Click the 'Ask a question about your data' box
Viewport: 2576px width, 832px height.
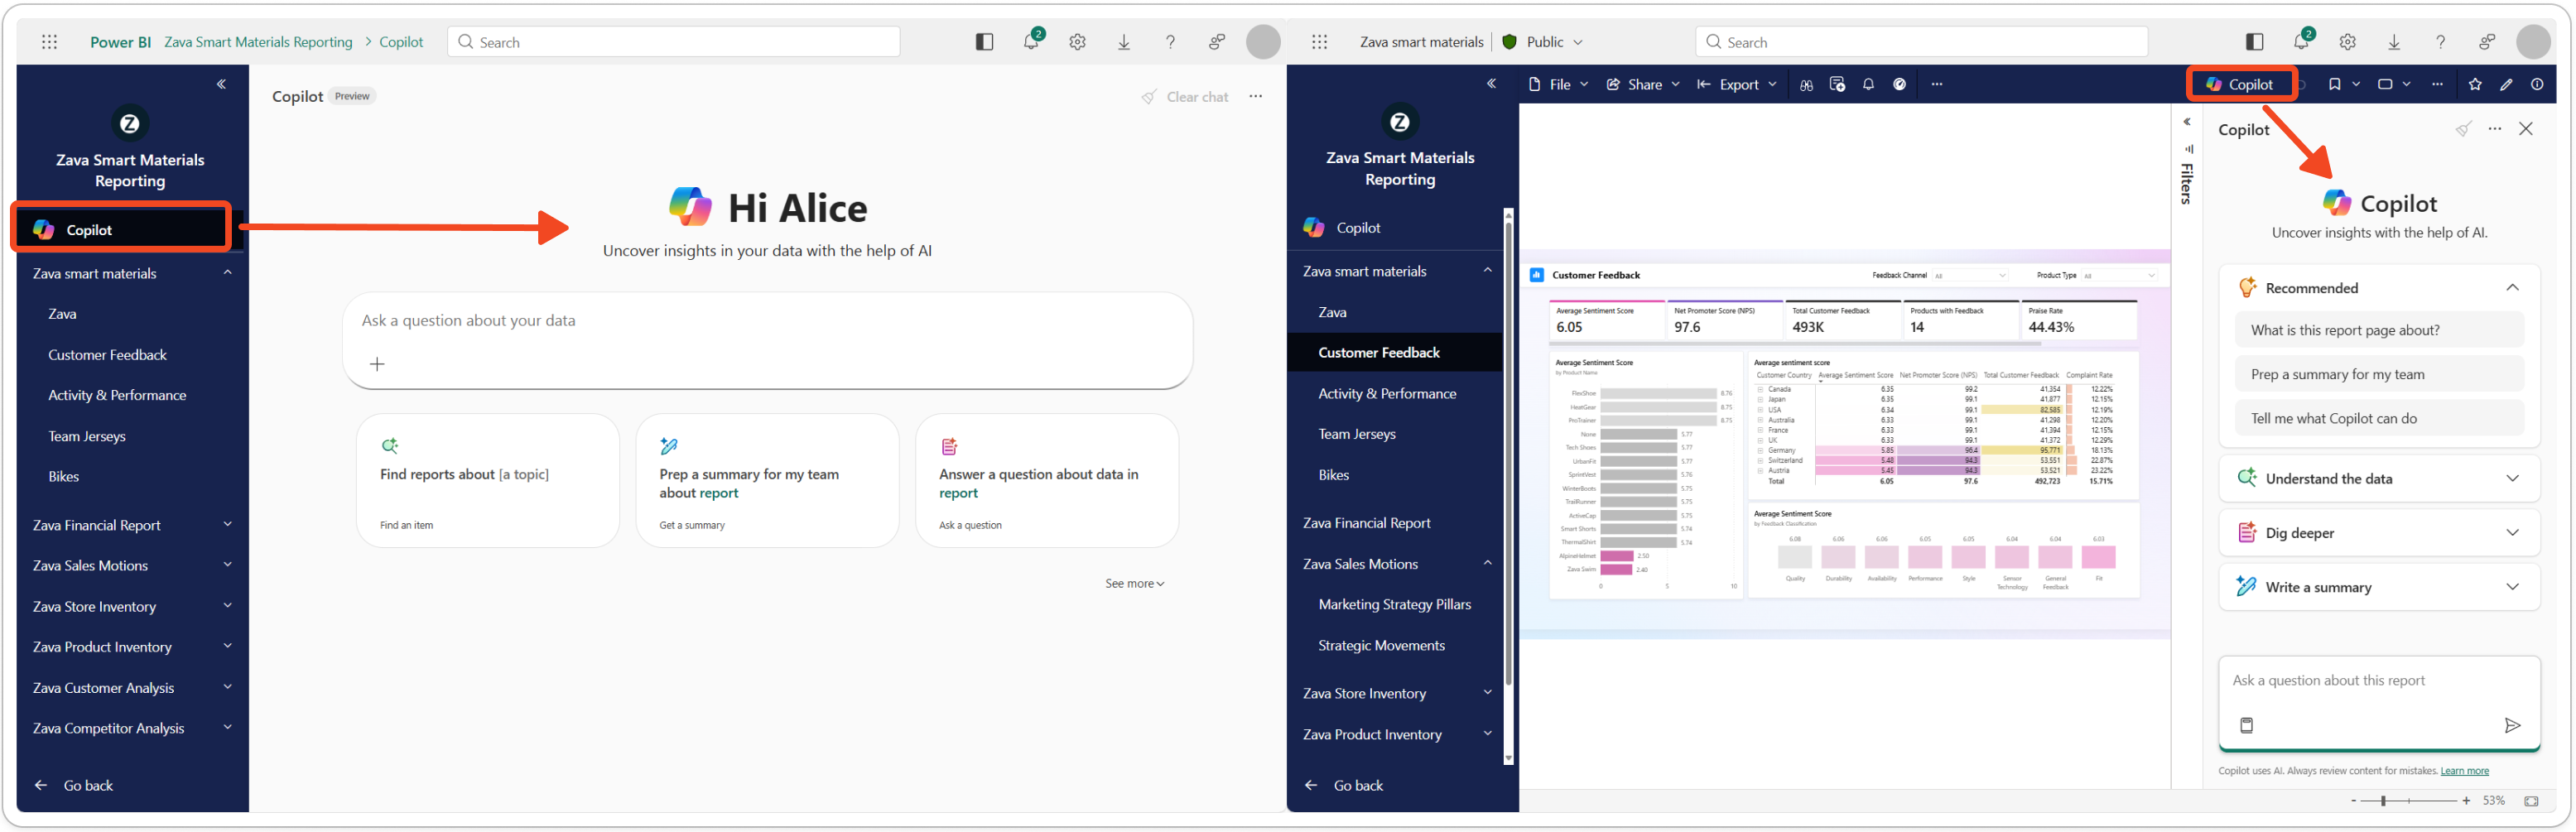tap(767, 340)
